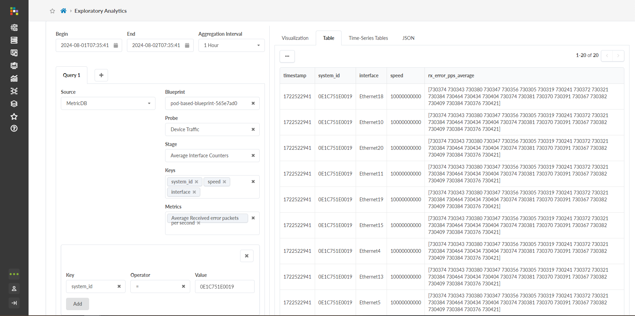Click the home icon in breadcrumb
635x316 pixels.
pos(63,11)
